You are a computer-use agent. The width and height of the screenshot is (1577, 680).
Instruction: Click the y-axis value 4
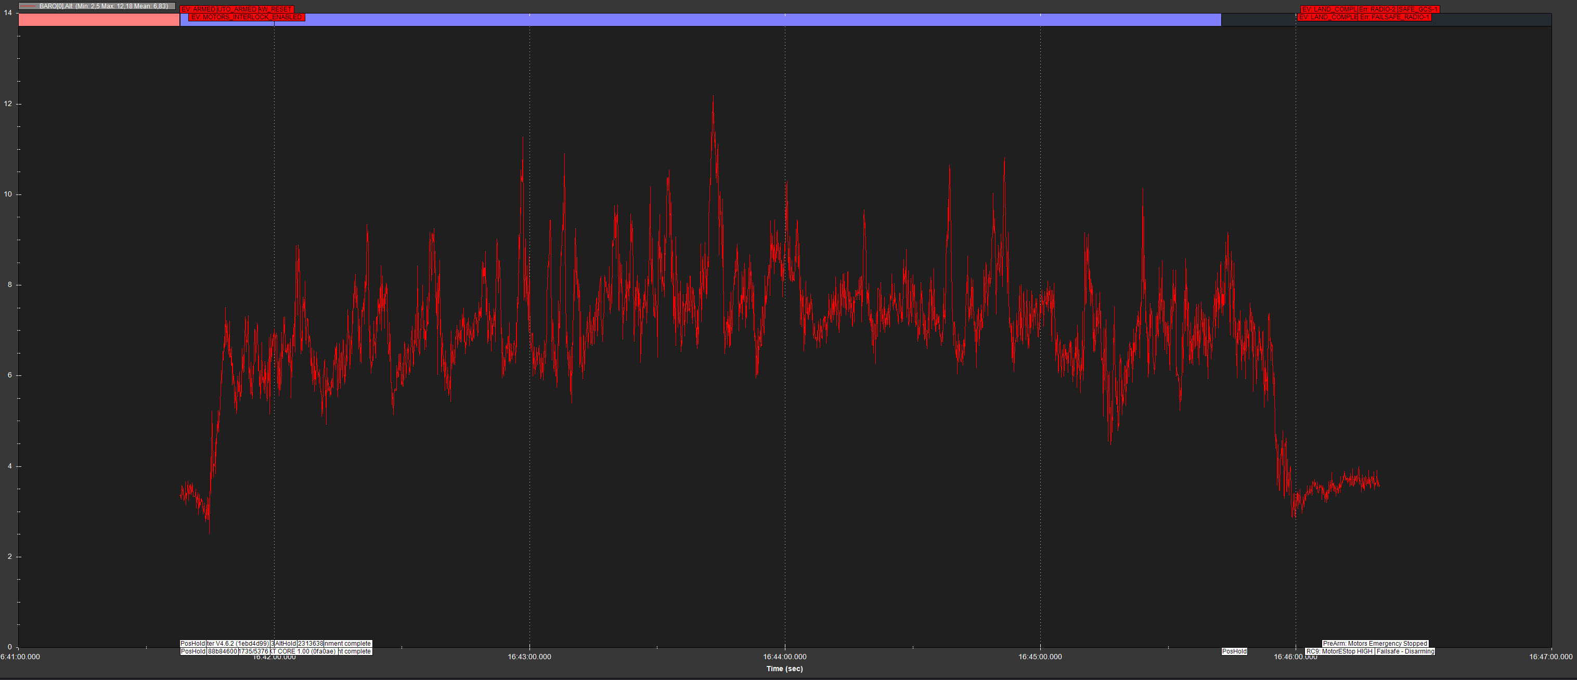[10, 466]
